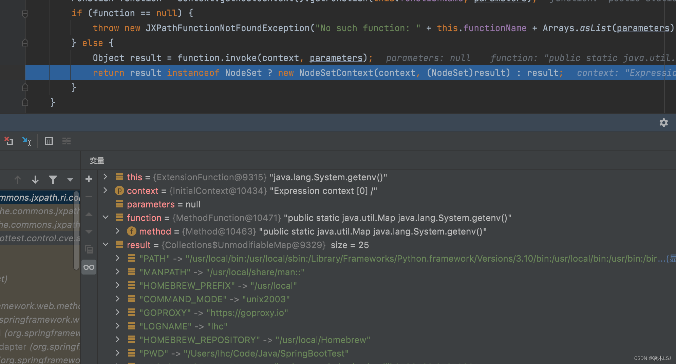Expand the "COMMAND_MODE" map entry
The image size is (676, 364).
[x=117, y=299]
